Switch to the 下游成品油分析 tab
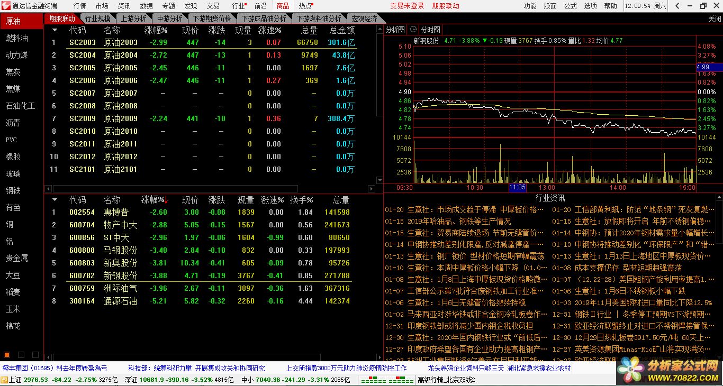The height and width of the screenshot is (386, 723). tap(264, 19)
